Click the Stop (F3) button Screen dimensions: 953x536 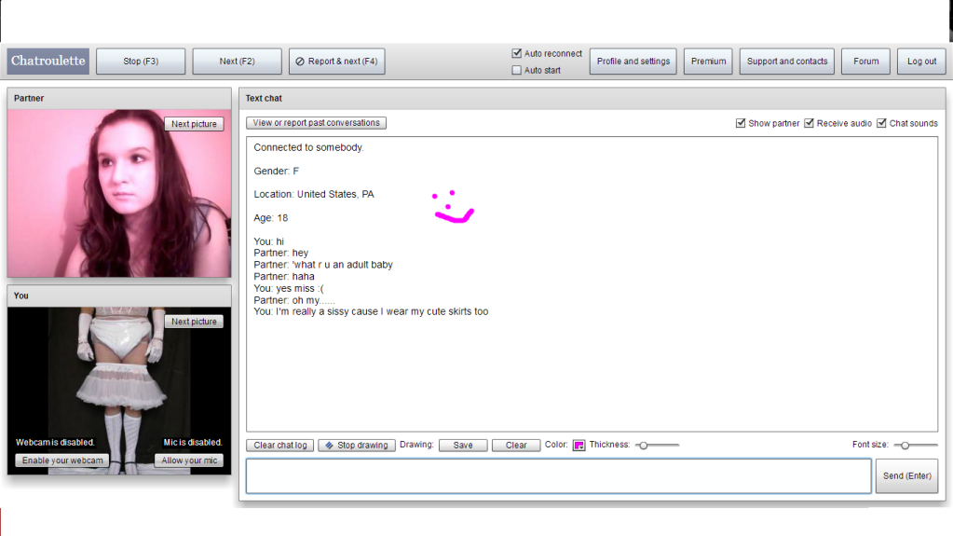tap(141, 61)
